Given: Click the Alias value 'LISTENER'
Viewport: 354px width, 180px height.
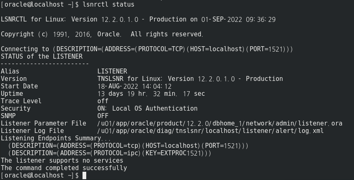Looking at the screenshot, I should 112,71.
